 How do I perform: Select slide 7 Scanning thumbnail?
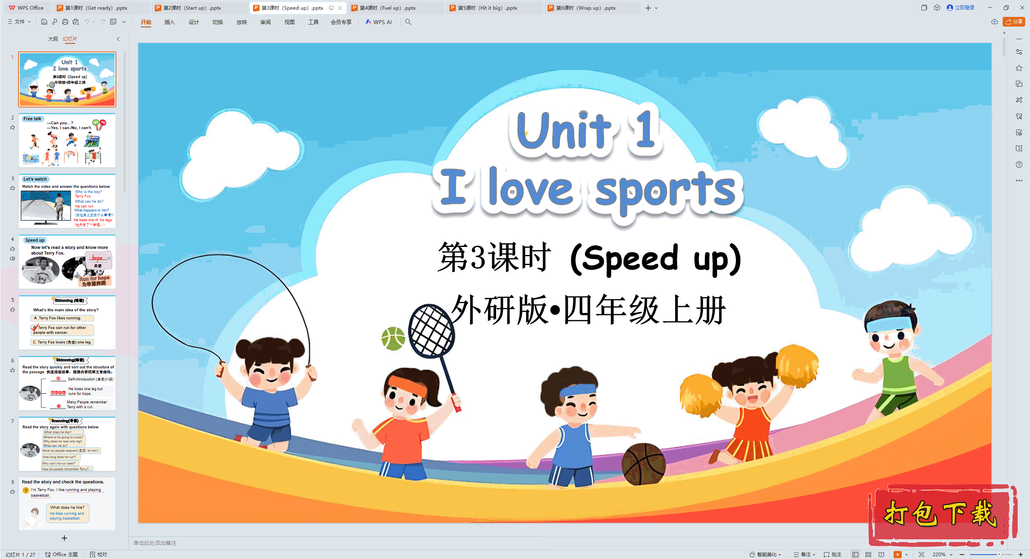[67, 444]
